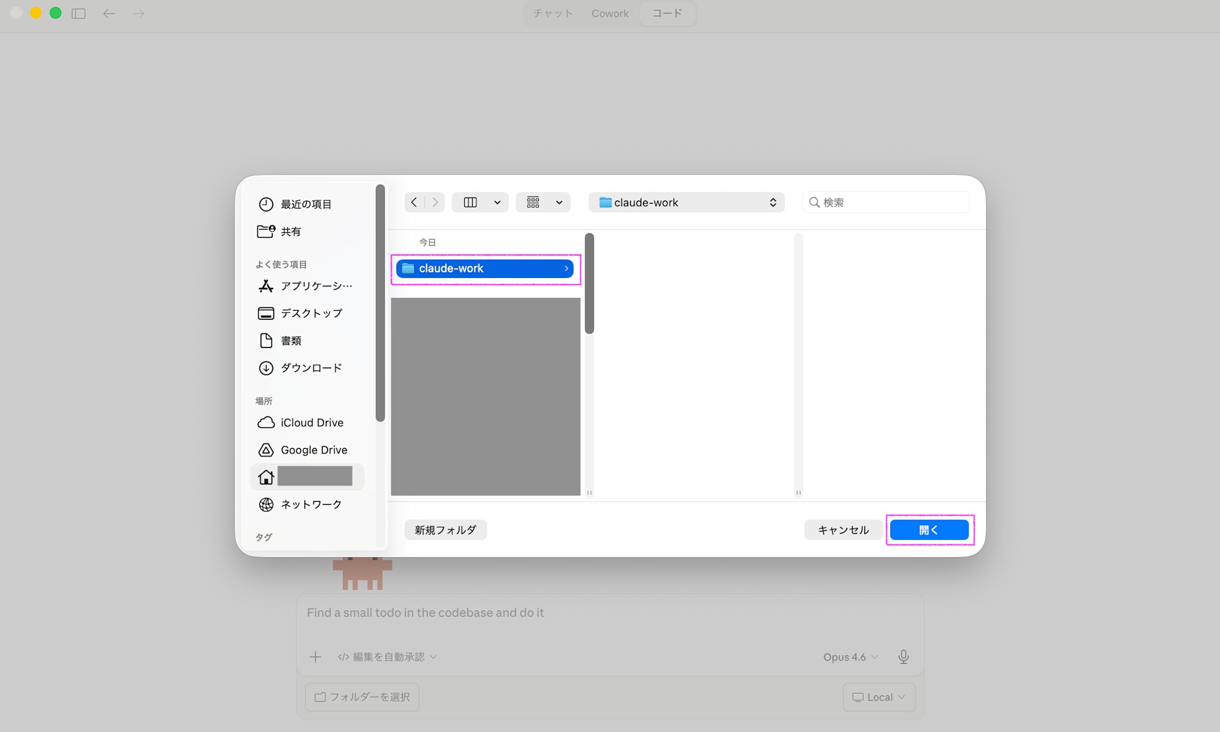This screenshot has width=1220, height=732.
Task: Toggle the app sidebar panel icon
Action: click(x=79, y=13)
